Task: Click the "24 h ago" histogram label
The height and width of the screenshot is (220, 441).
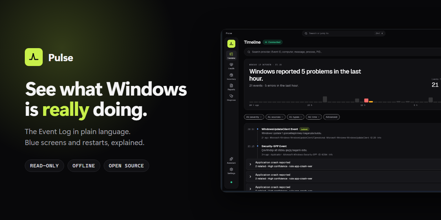Action: tap(254, 105)
